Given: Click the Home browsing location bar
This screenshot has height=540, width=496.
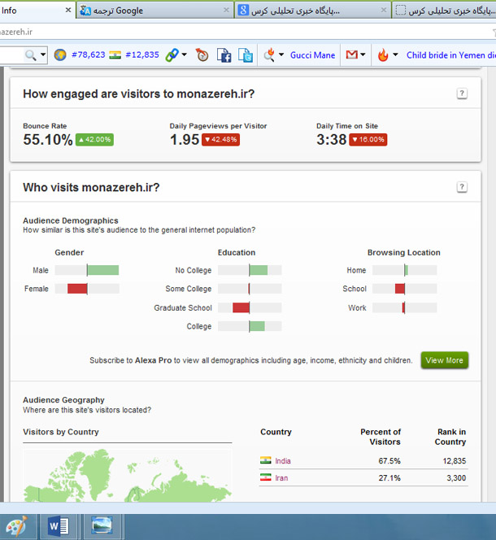Looking at the screenshot, I should pos(404,270).
